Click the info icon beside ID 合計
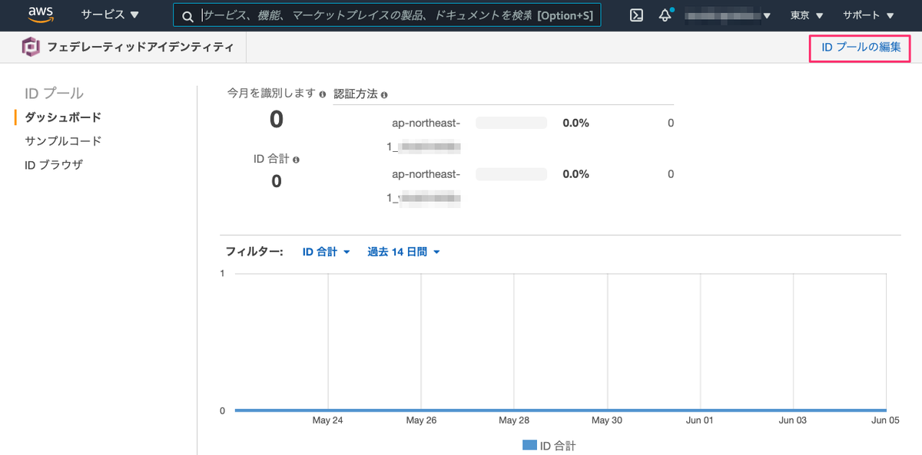Viewport: 922px width, 455px height. pyautogui.click(x=297, y=159)
